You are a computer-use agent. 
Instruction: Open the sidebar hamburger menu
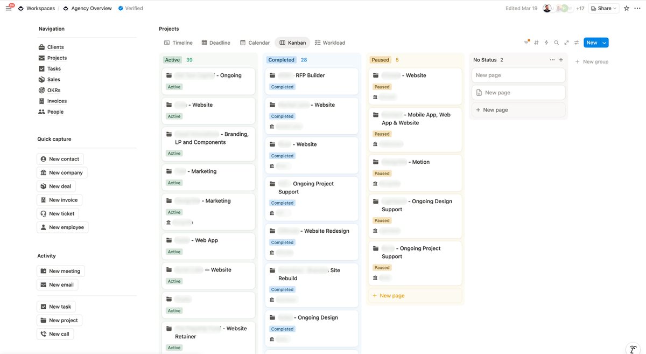click(8, 9)
